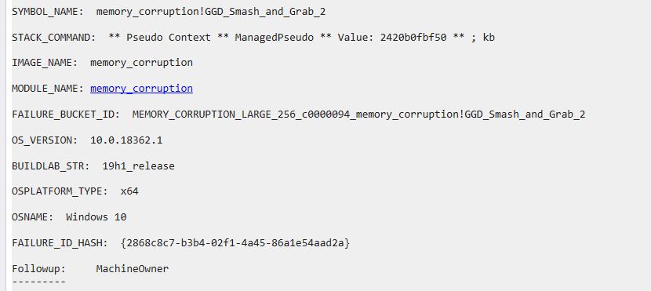Open the memory_corruption module link

[x=141, y=89]
